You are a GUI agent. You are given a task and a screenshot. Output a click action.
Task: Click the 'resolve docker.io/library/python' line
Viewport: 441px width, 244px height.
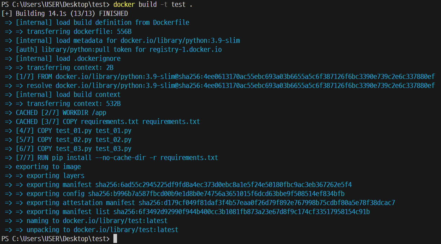pyautogui.click(x=220, y=86)
